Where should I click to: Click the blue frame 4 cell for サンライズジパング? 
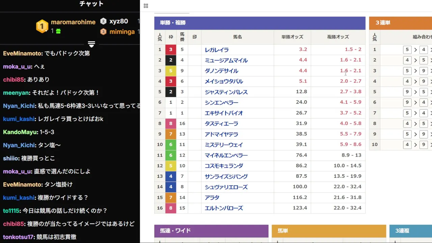coord(171,176)
